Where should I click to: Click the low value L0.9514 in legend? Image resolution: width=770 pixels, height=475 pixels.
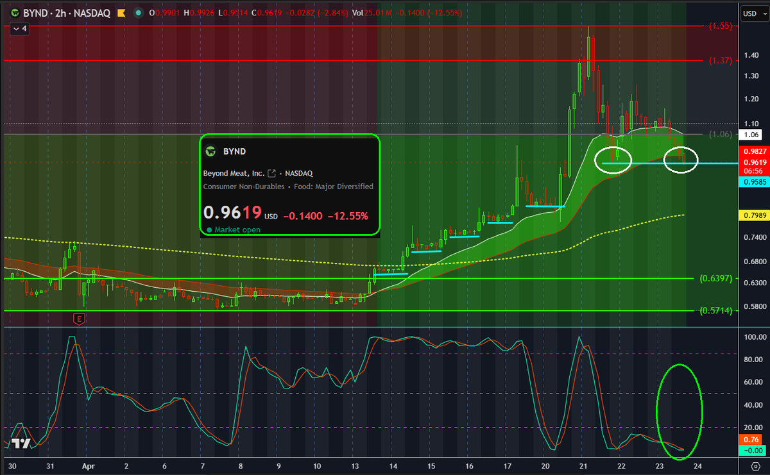click(232, 13)
